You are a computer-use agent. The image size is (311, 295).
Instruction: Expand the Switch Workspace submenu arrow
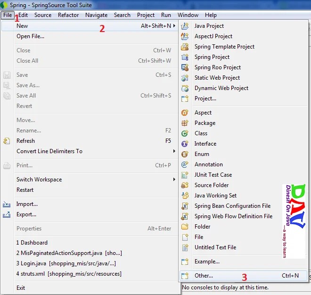pos(174,180)
